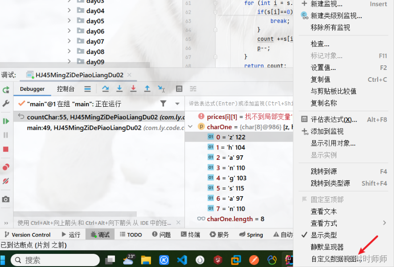Click Step Out up-arrow icon
394x267 pixels.
[147, 89]
